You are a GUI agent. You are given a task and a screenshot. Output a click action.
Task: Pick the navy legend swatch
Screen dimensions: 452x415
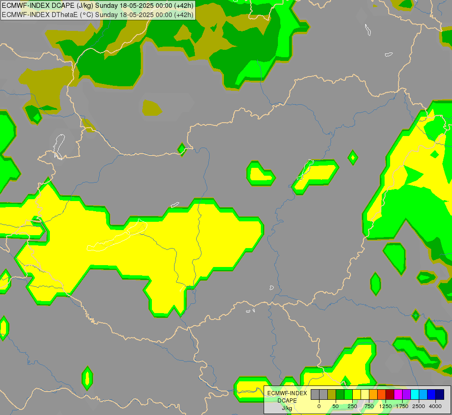coord(440,395)
